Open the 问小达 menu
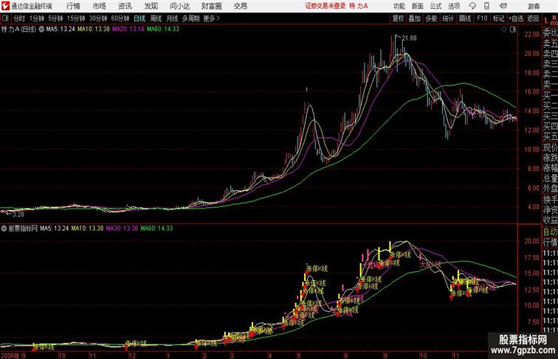This screenshot has height=359, width=558. pos(179,6)
